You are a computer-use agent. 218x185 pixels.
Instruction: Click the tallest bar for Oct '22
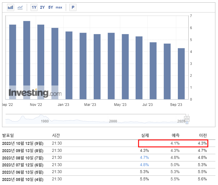coord(27,60)
